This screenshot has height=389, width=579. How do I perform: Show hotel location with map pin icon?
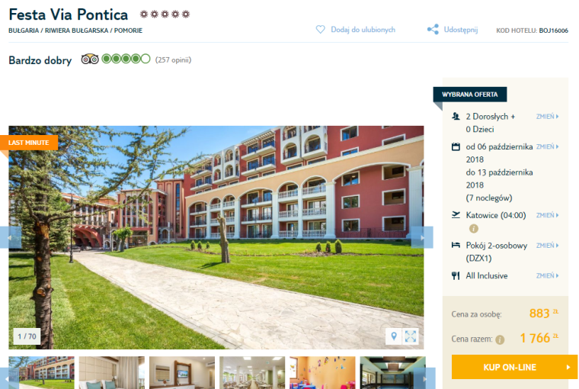[x=394, y=336]
